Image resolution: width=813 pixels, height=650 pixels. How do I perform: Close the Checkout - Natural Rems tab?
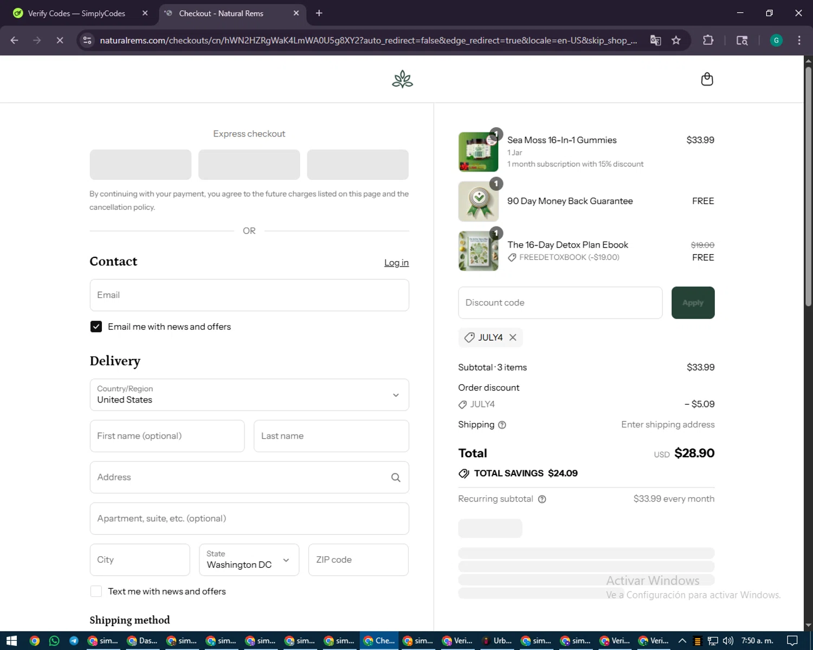pos(296,13)
